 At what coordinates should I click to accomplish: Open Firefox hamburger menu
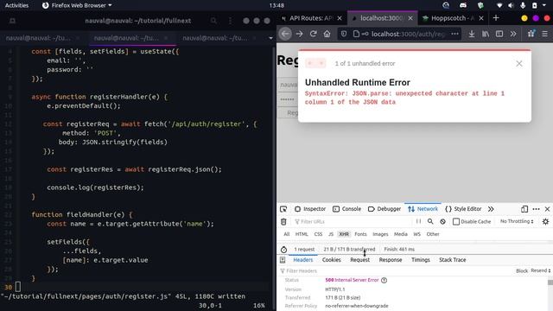click(545, 34)
